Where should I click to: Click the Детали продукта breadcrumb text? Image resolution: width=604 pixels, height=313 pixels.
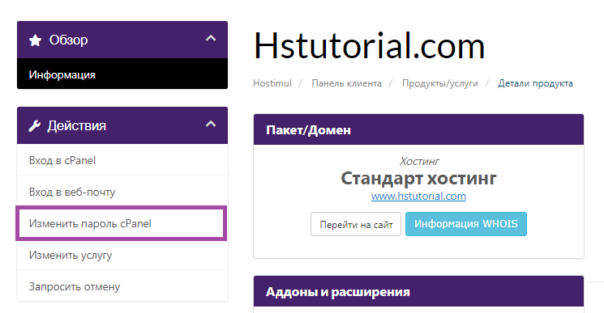coord(535,84)
